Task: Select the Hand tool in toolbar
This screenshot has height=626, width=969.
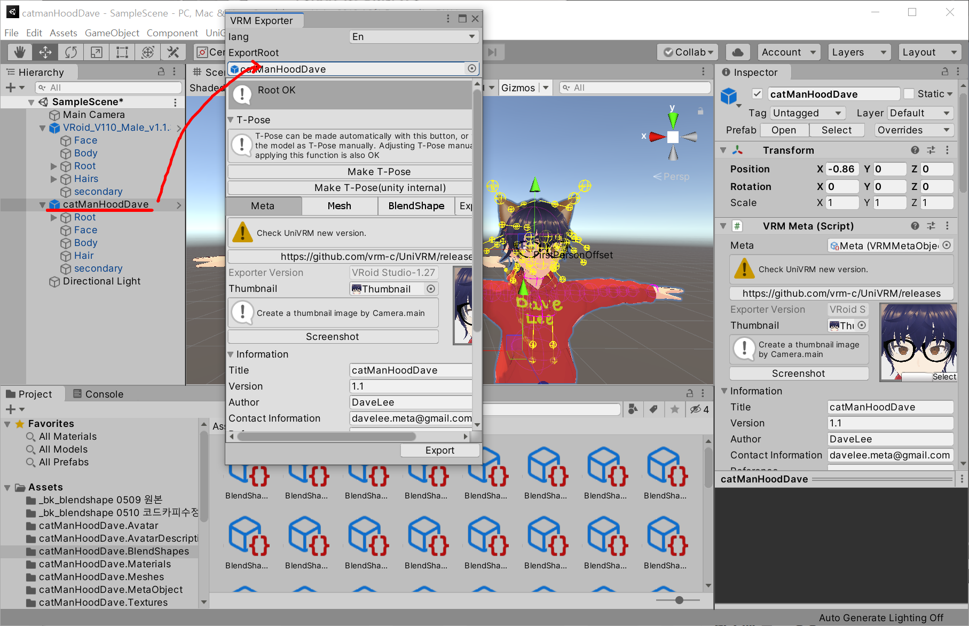Action: pos(20,52)
